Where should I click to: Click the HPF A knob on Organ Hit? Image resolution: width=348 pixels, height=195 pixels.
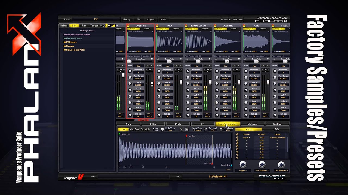130,90
